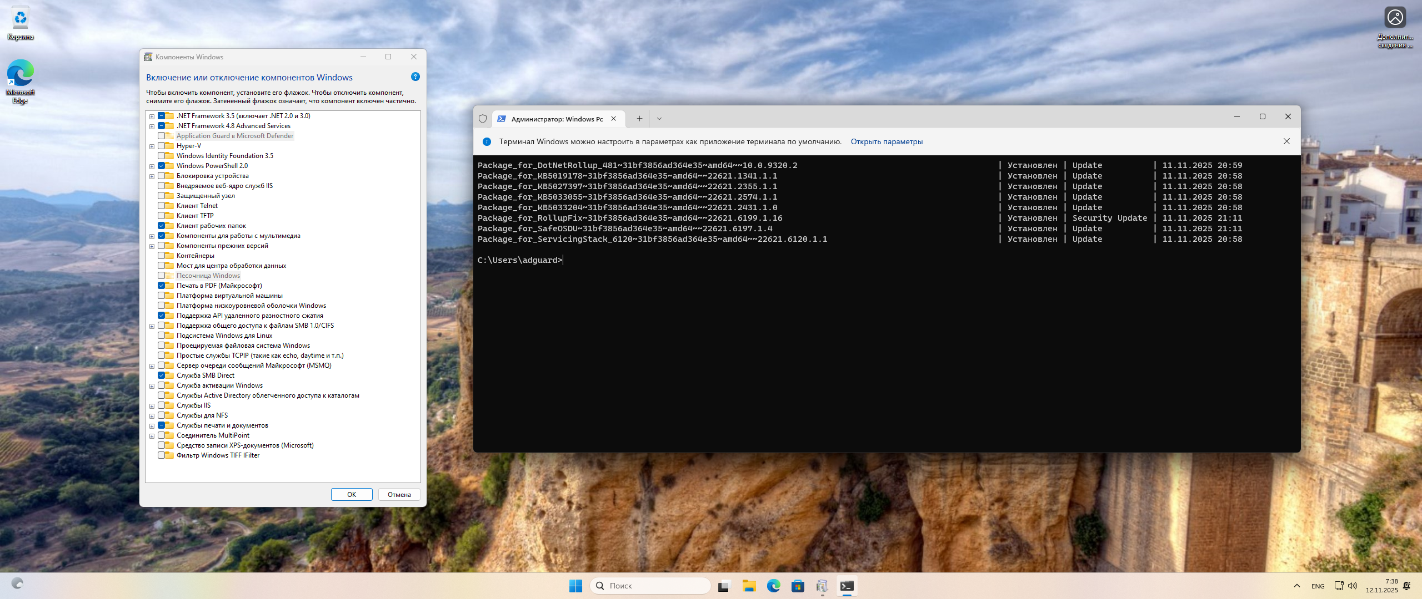Uncheck Windows PowerShell 2.0 checkbox
The image size is (1422, 599).
point(162,166)
